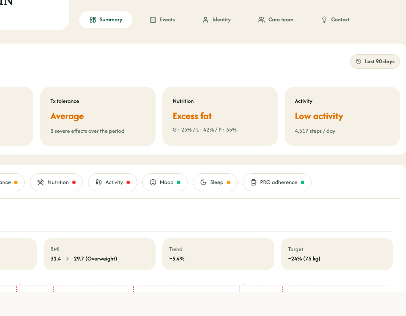Viewport: 406px width, 316px height.
Task: Click the Identity person icon
Action: coord(206,20)
